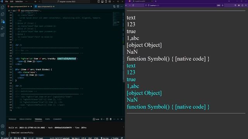Select the Terminal panel tab
Screen dimensions: 248x139
tap(38, 119)
